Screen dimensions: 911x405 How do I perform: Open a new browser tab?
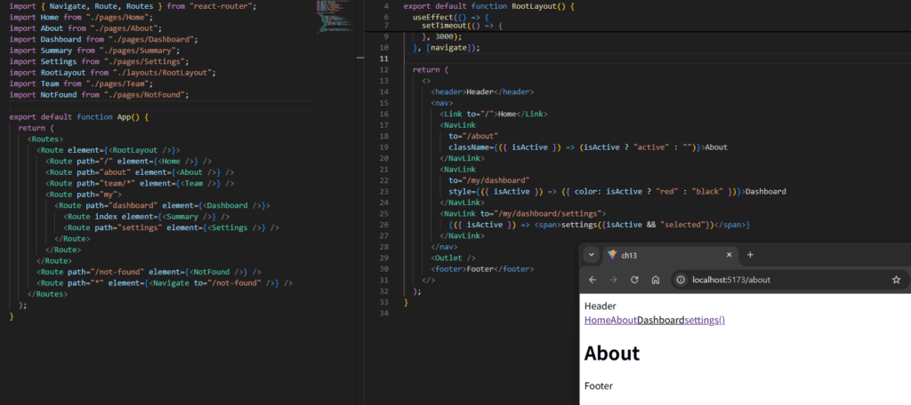750,255
